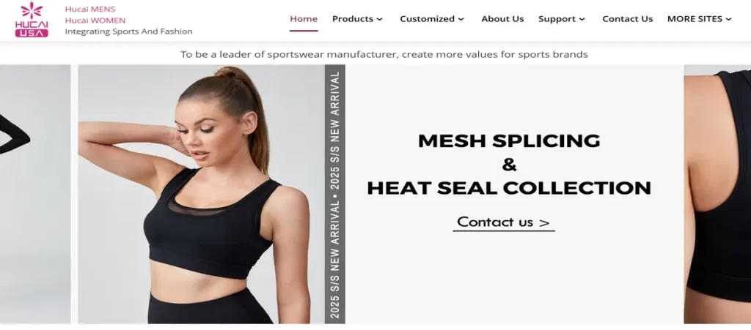Image resolution: width=751 pixels, height=330 pixels.
Task: Open the Contact Us menu item
Action: (x=628, y=19)
